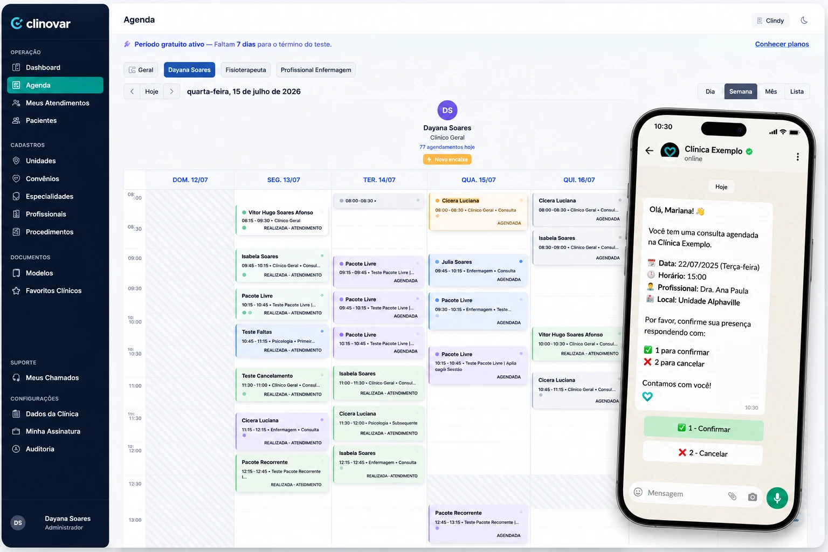Click the camera icon in message box

tap(753, 497)
